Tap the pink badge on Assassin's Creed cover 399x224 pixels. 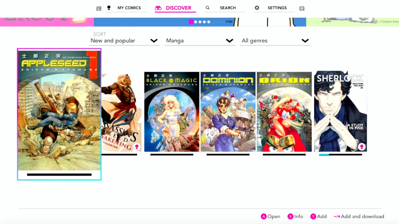[137, 147]
